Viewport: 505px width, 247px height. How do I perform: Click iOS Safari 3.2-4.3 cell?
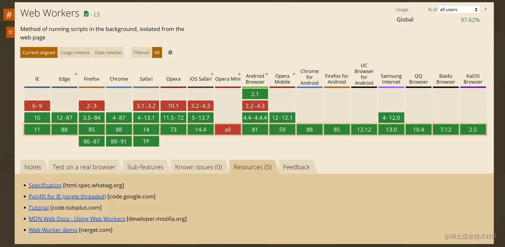(201, 106)
